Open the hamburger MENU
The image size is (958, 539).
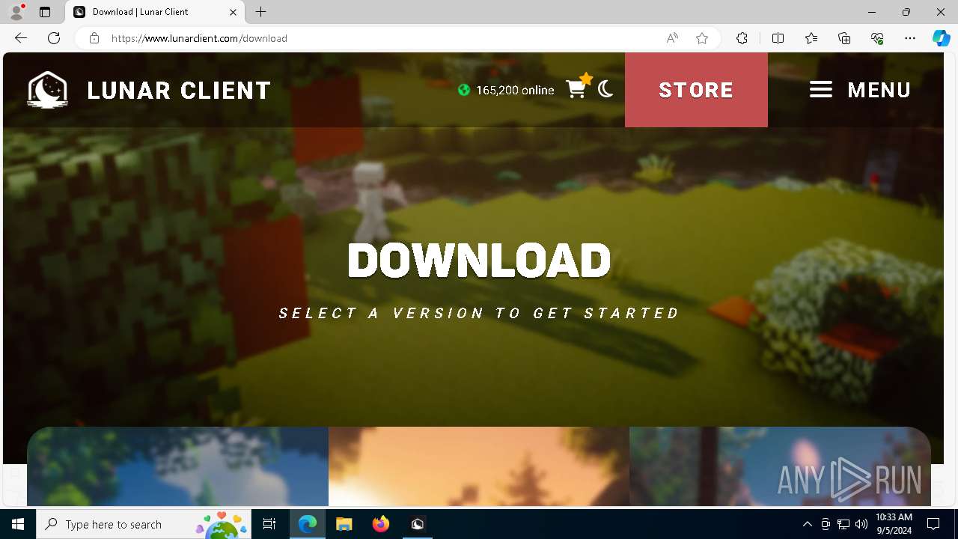point(860,90)
